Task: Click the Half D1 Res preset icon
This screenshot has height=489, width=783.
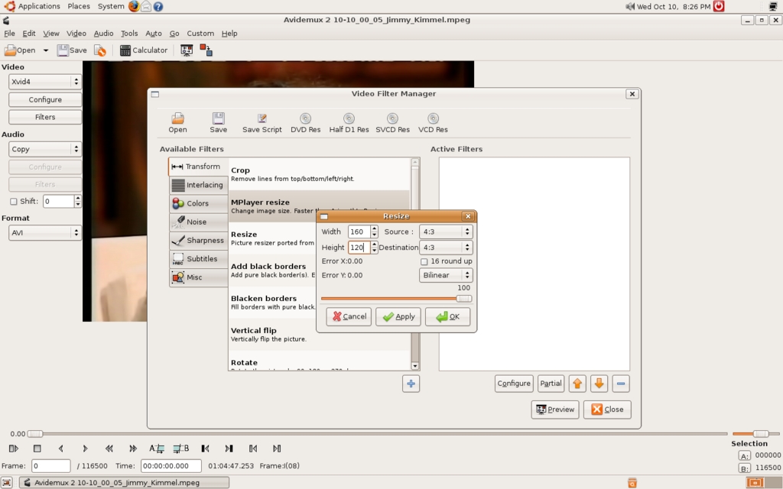Action: pos(349,118)
